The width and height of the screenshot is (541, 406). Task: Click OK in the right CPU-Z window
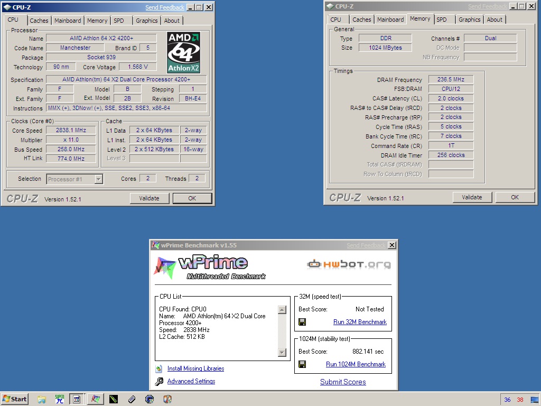click(515, 198)
